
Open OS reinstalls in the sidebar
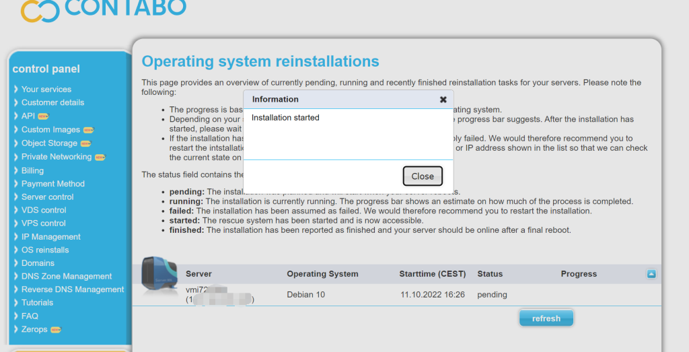pyautogui.click(x=45, y=250)
